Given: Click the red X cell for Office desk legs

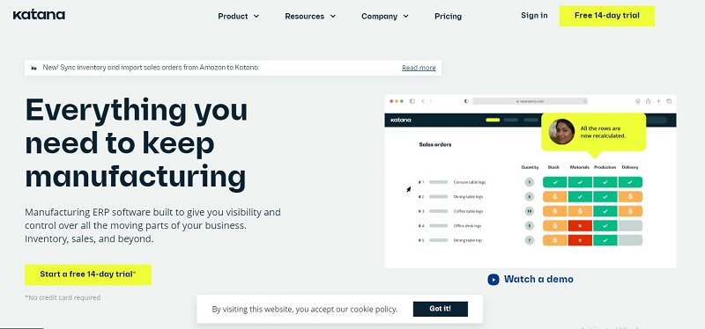Looking at the screenshot, I should tap(580, 226).
